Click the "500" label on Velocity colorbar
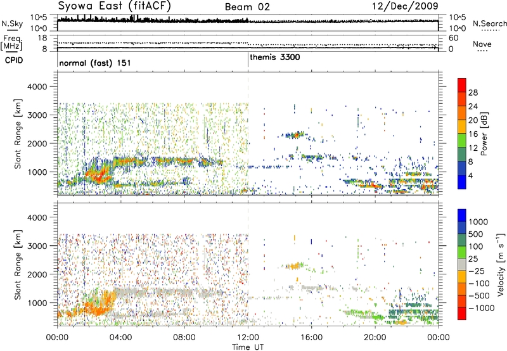This screenshot has height=351, width=507. [x=475, y=234]
